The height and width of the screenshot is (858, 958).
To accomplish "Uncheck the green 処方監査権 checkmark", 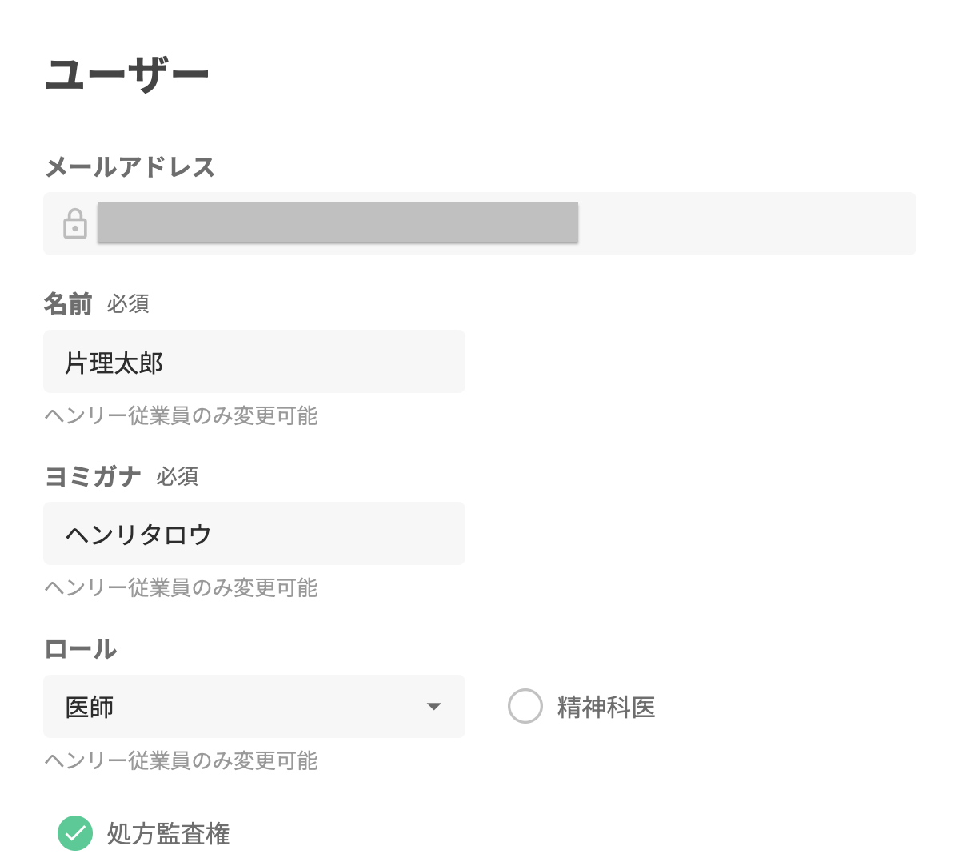I will point(75,833).
